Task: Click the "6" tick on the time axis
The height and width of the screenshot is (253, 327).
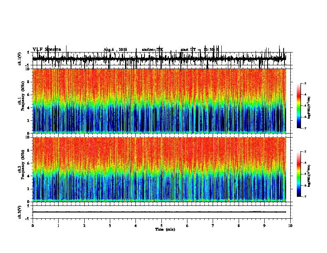Action: tap(187, 226)
